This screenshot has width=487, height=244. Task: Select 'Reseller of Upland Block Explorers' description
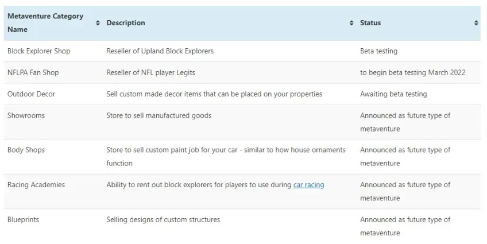point(160,51)
